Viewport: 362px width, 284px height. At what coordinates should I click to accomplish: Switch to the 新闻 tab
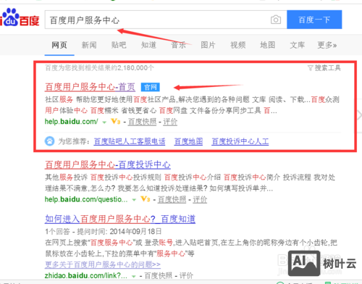pyautogui.click(x=89, y=45)
